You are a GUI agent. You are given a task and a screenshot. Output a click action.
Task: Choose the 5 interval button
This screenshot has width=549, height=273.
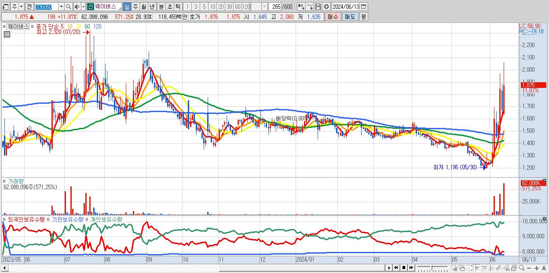204,7
